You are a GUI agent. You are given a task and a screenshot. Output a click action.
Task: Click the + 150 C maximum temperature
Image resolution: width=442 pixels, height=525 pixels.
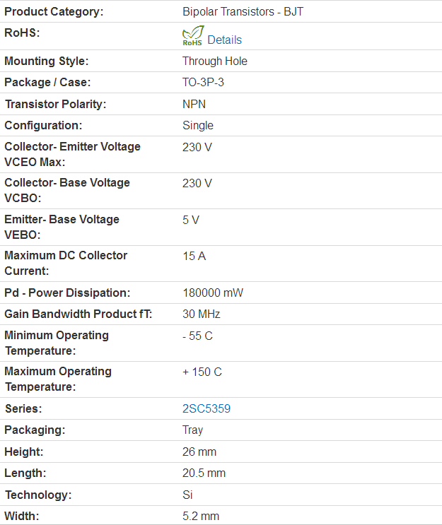tap(202, 372)
